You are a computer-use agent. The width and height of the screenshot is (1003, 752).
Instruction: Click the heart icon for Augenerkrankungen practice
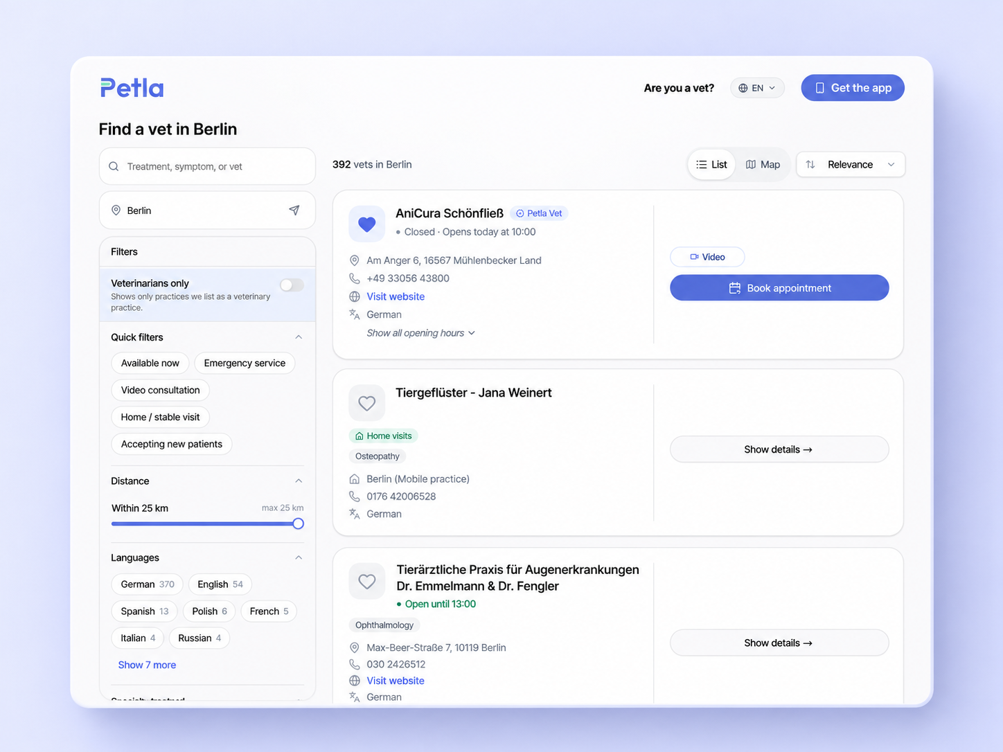tap(367, 581)
